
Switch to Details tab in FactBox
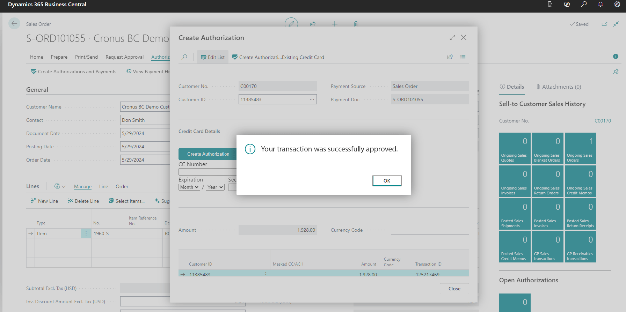512,87
